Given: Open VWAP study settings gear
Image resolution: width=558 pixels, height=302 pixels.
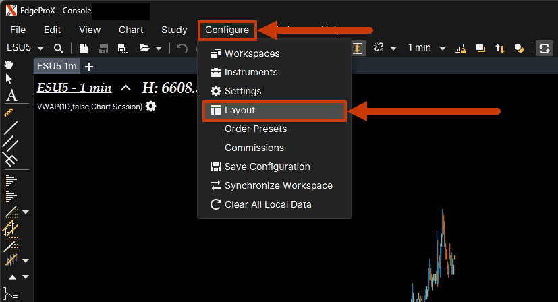Looking at the screenshot, I should pos(150,107).
